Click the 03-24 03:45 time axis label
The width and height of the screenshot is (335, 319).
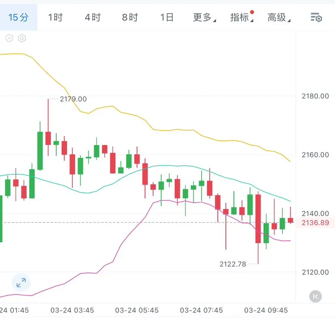(72, 310)
